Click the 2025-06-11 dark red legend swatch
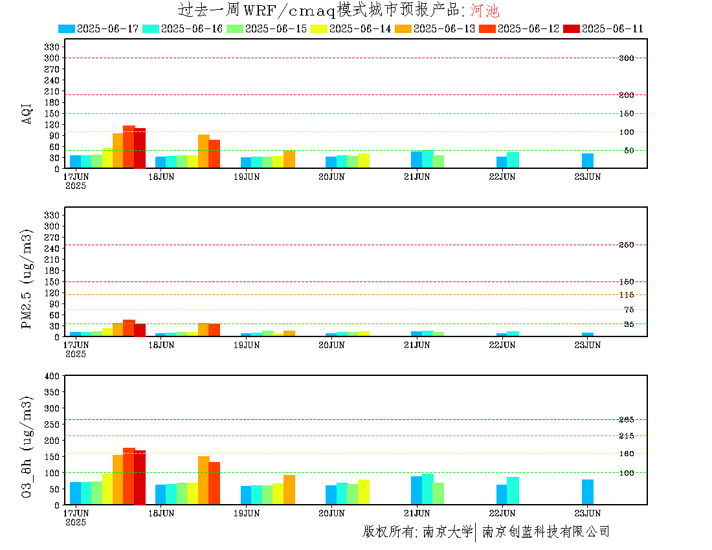 tap(572, 28)
